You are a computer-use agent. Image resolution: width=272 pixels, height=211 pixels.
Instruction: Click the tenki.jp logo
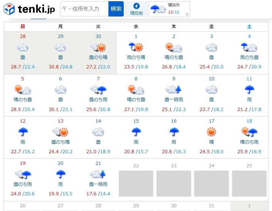[29, 9]
